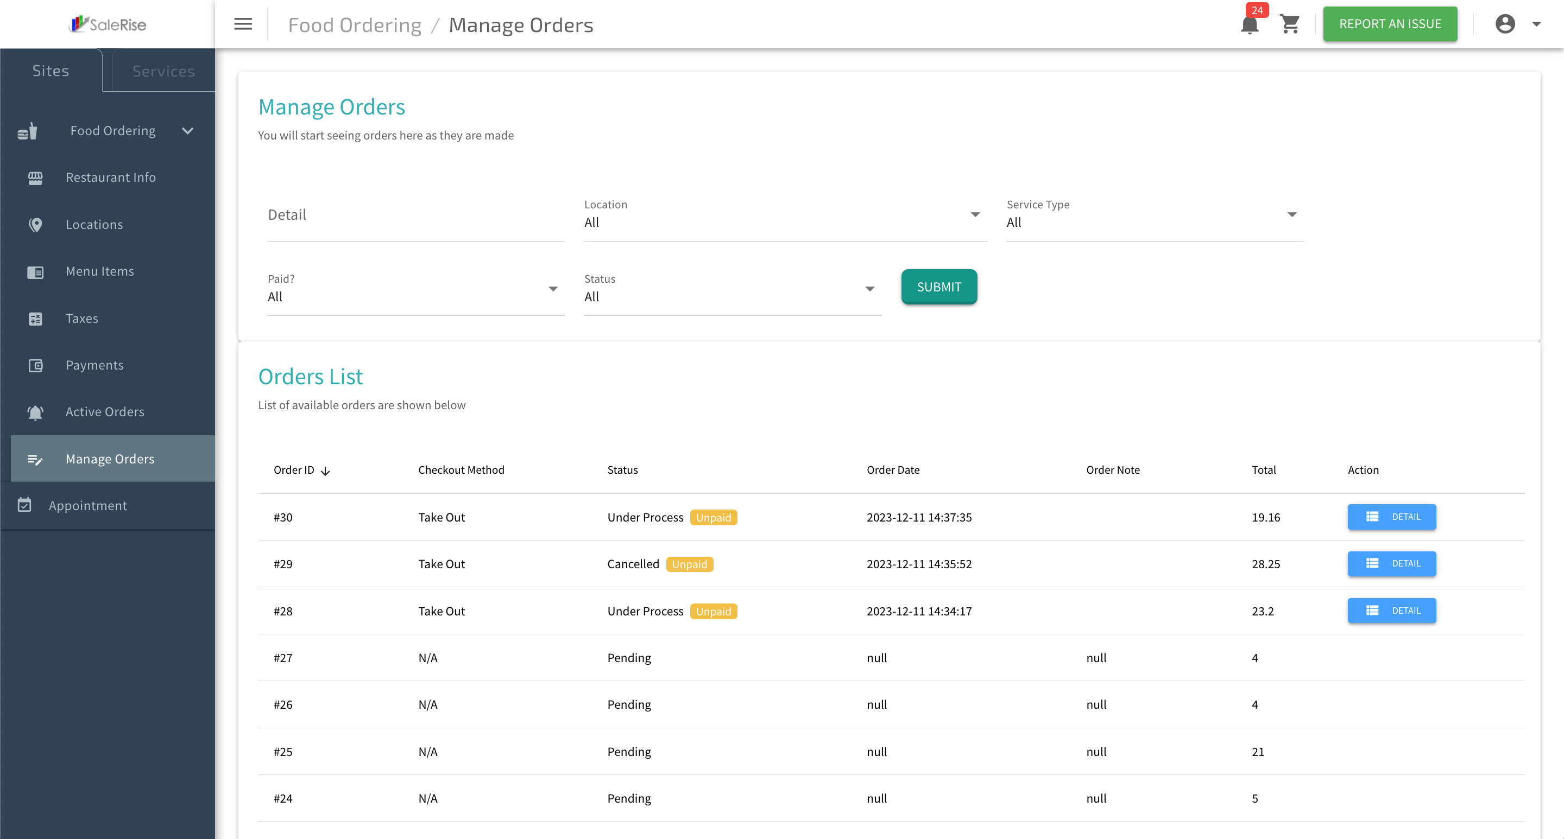Screen dimensions: 1564x839
Task: Open the account dropdown arrow
Action: point(1536,24)
